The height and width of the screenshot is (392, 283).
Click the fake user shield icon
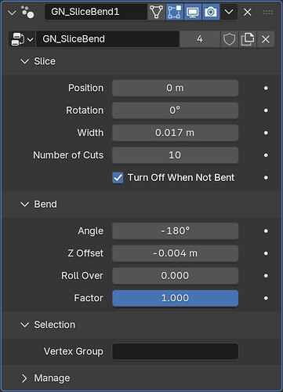coord(229,39)
